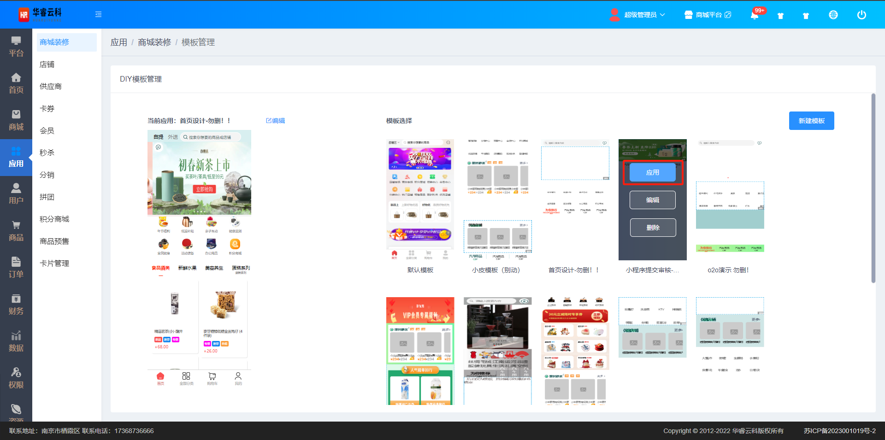Screen dimensions: 885x440
Task: Click the vertical scrollbar of template panel
Action: (x=873, y=189)
